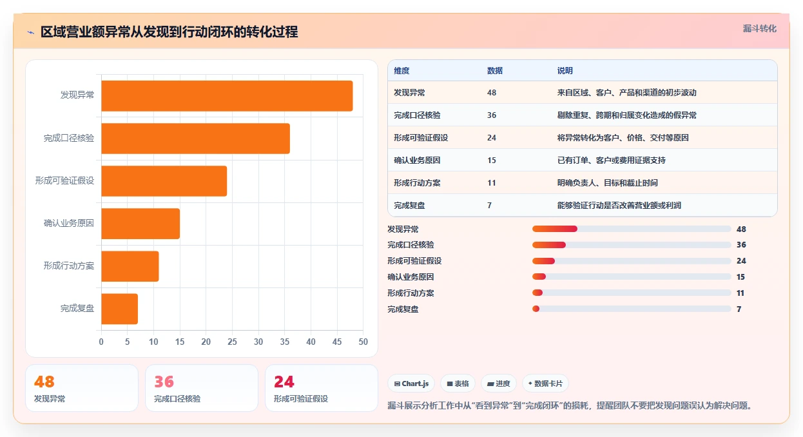This screenshot has height=437, width=803.
Task: Click the page title 区域营业额异常从发现到行动闭环的转化过程
Action: (169, 32)
